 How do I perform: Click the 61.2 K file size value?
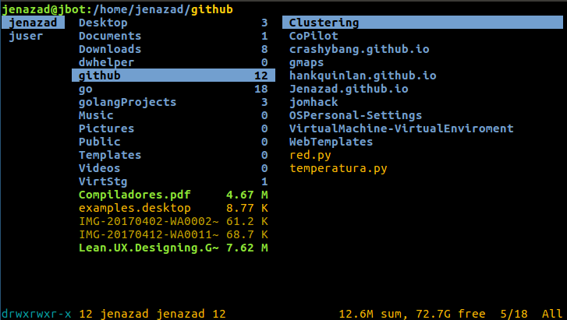247,221
